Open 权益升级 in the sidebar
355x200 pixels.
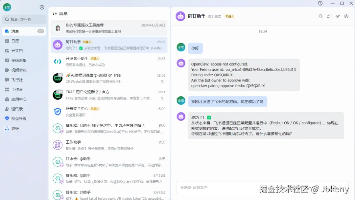coord(24,118)
